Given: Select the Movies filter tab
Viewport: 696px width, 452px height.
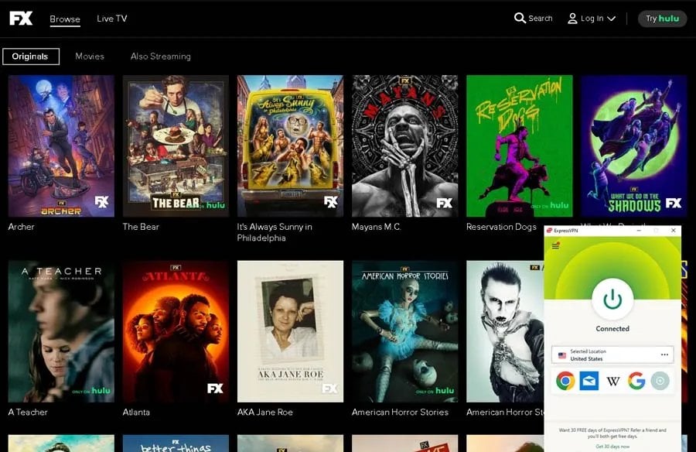Looking at the screenshot, I should [x=90, y=56].
